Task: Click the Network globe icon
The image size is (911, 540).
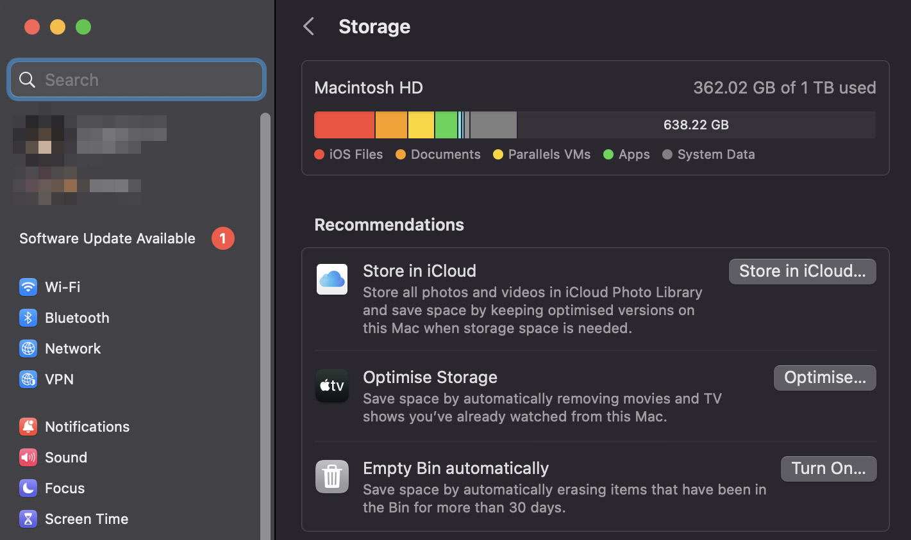Action: coord(28,348)
